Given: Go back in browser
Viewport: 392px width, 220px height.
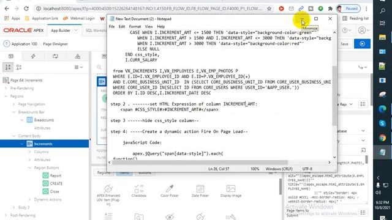Looking at the screenshot, I should pyautogui.click(x=7, y=9).
